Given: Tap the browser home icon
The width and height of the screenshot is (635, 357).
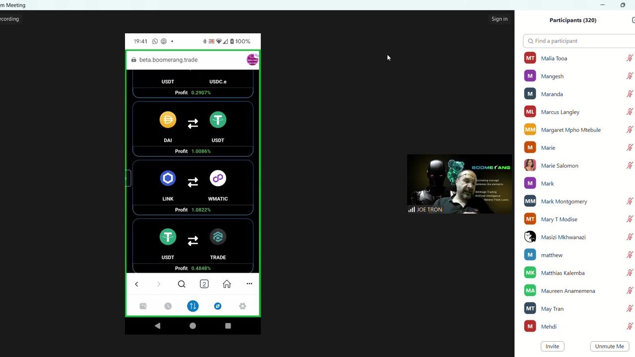Looking at the screenshot, I should [227, 284].
